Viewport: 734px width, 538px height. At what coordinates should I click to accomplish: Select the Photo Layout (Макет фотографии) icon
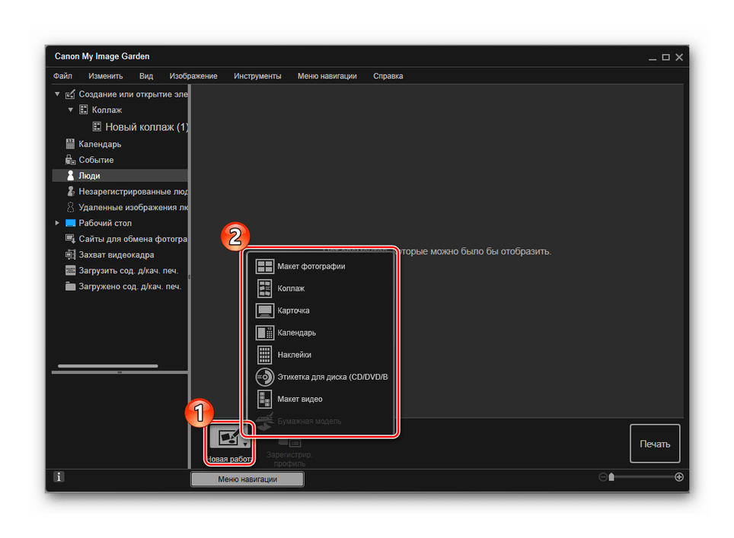tap(264, 266)
